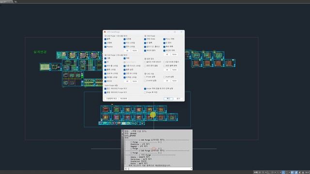
Task: Click All under the 도면 정리 section
Action: click(x=167, y=70)
